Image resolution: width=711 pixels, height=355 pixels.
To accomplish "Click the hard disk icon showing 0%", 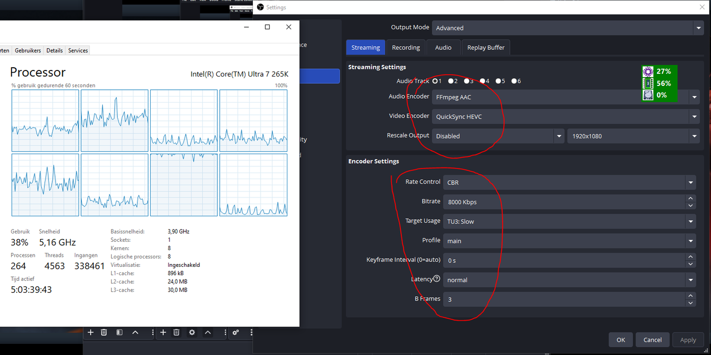I will [648, 95].
